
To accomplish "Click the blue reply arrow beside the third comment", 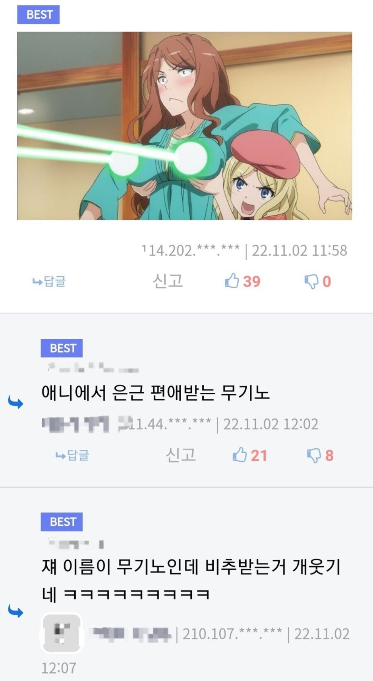I will pos(16,612).
